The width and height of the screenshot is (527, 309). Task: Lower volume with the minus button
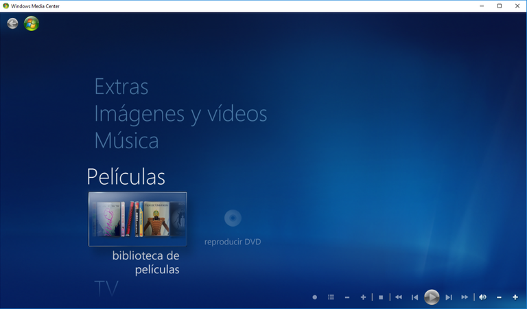coord(499,297)
